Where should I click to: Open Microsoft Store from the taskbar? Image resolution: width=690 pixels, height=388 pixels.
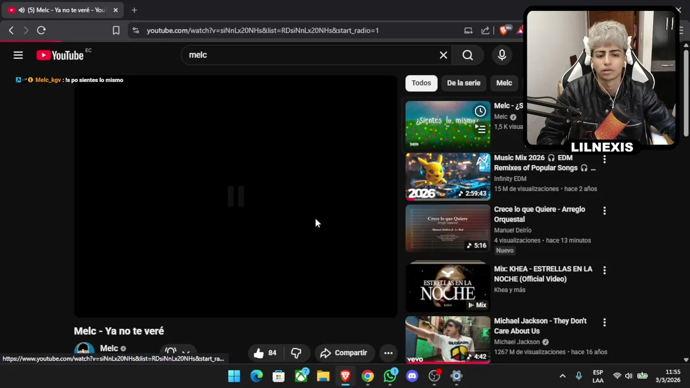click(279, 376)
